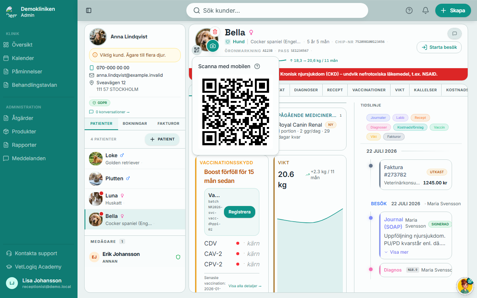Image resolution: width=477 pixels, height=298 pixels.
Task: Toggle the QR code icon by Bella's photo
Action: (196, 50)
